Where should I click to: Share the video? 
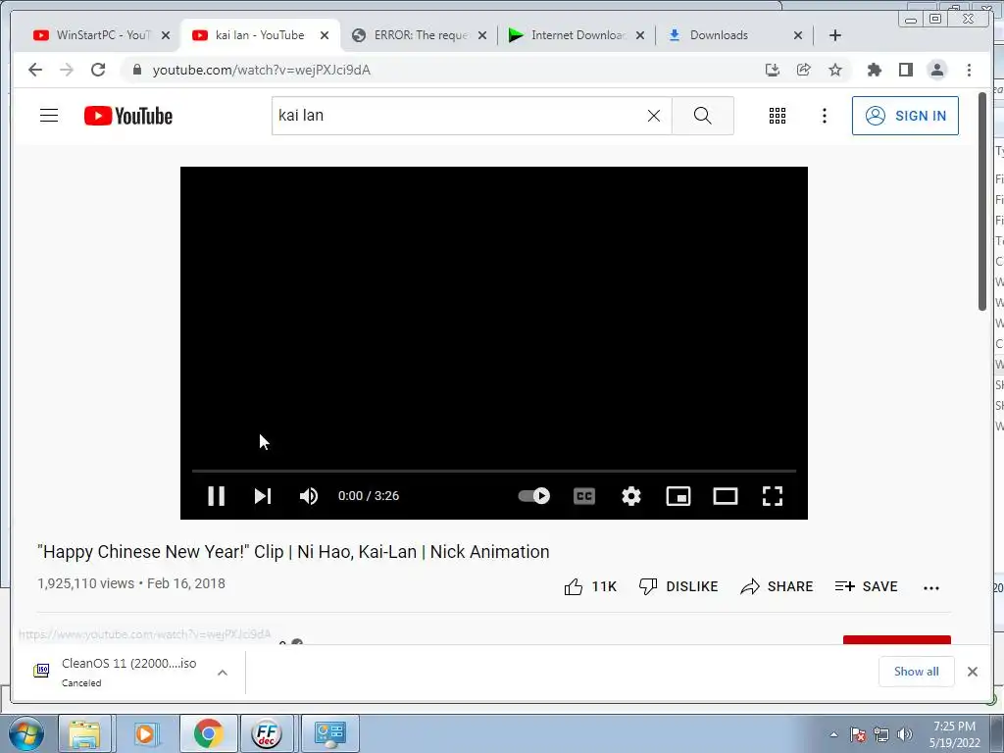tap(777, 586)
